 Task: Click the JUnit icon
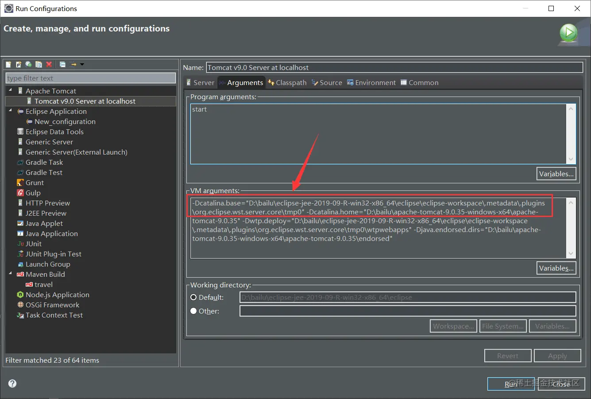pyautogui.click(x=20, y=244)
